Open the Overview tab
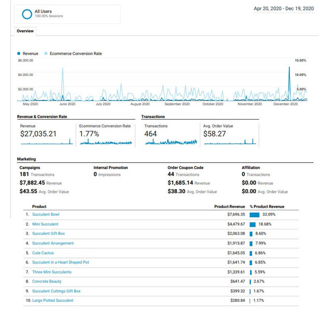 tap(25, 31)
